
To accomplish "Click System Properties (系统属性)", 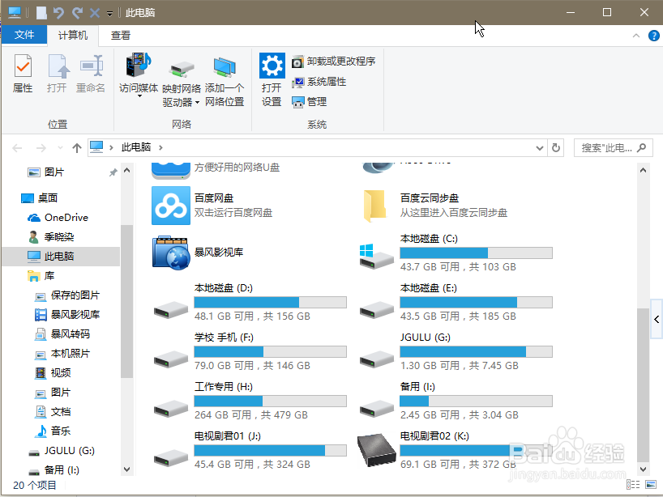I will [319, 82].
